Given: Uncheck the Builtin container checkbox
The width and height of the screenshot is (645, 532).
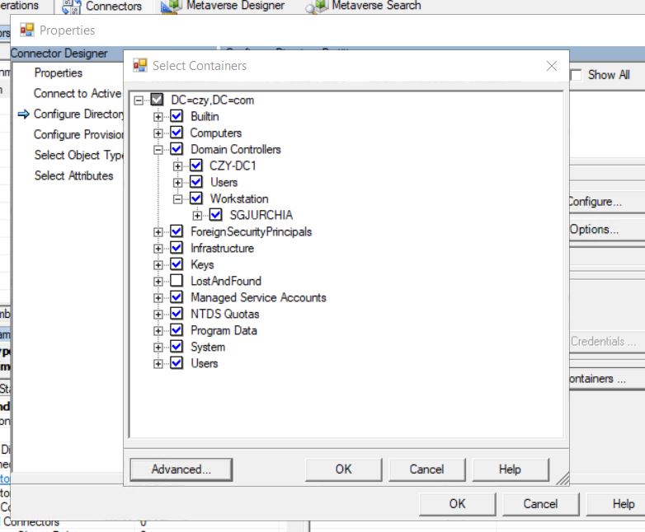Looking at the screenshot, I should (177, 116).
